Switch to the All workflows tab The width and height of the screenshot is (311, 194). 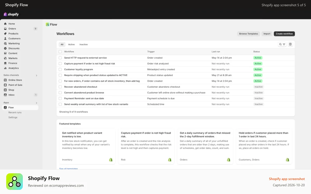(62, 44)
